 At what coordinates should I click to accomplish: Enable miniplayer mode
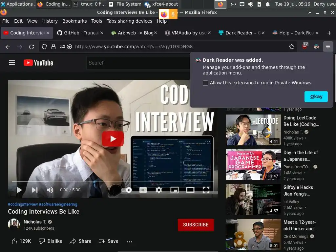(175, 190)
